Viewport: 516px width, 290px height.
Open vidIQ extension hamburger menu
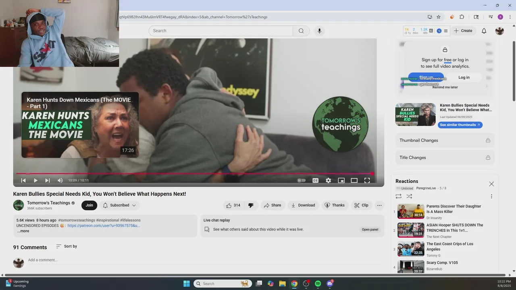445,31
